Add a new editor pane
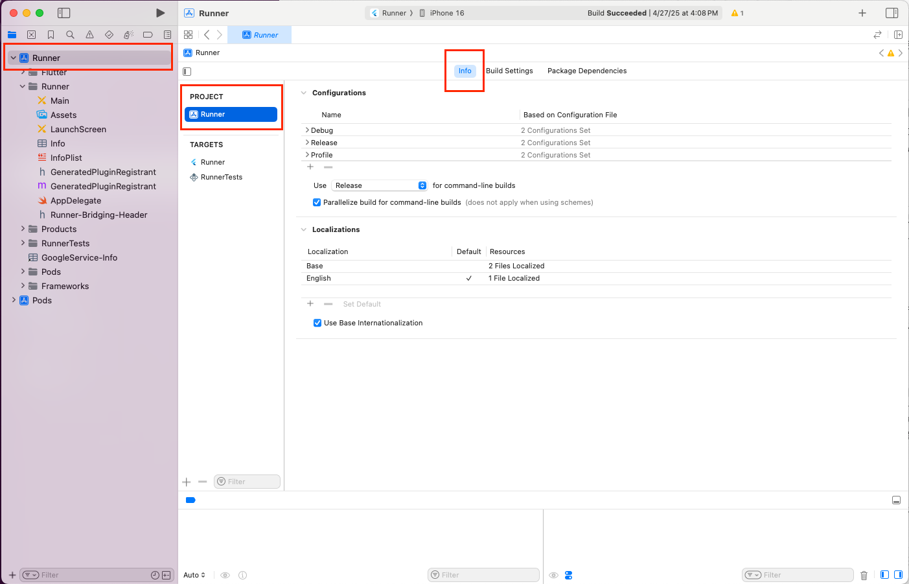 click(898, 34)
